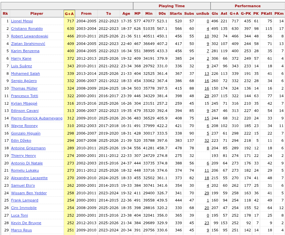The image size is (285, 235).
Task: Open Robert Lewandowski's unSub value 10
Action: tap(207, 36)
